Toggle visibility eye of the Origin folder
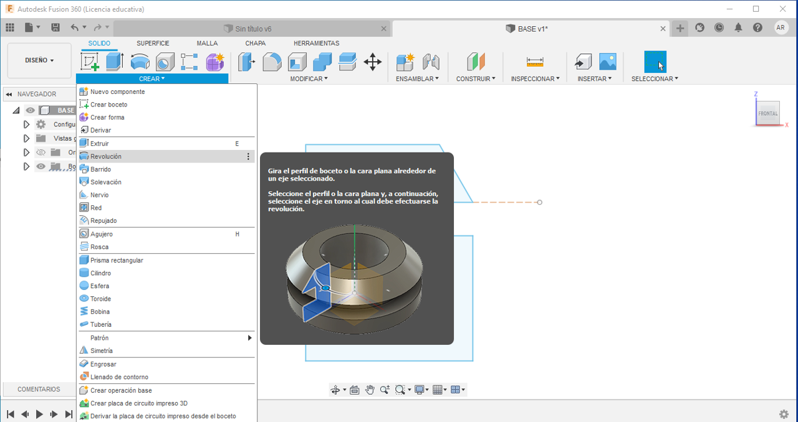This screenshot has width=798, height=422. [x=41, y=152]
